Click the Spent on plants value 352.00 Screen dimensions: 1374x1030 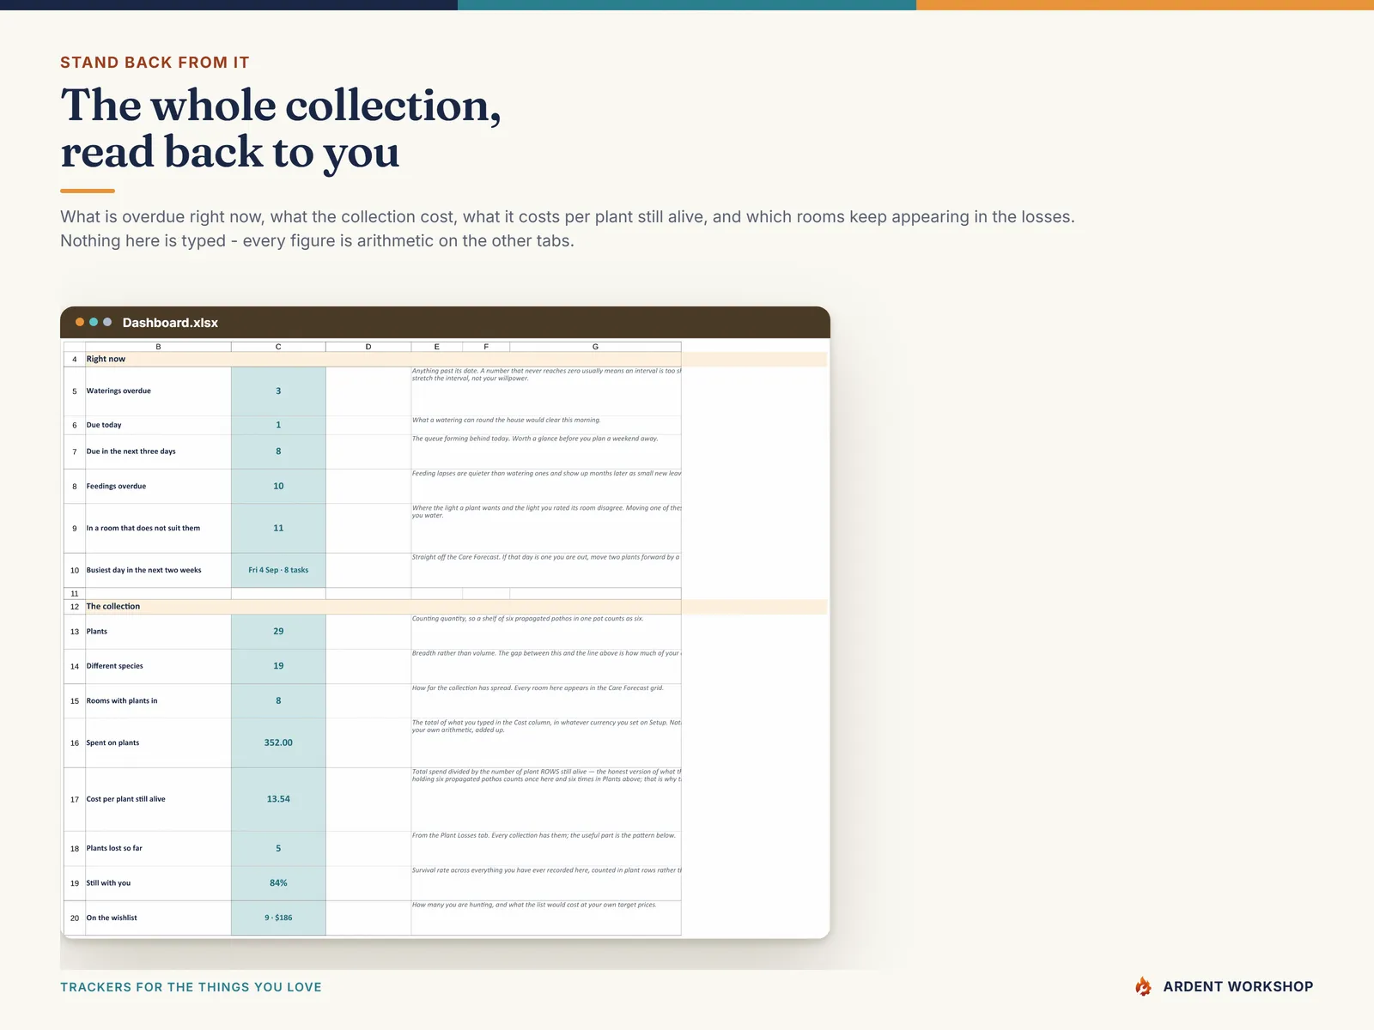point(278,743)
